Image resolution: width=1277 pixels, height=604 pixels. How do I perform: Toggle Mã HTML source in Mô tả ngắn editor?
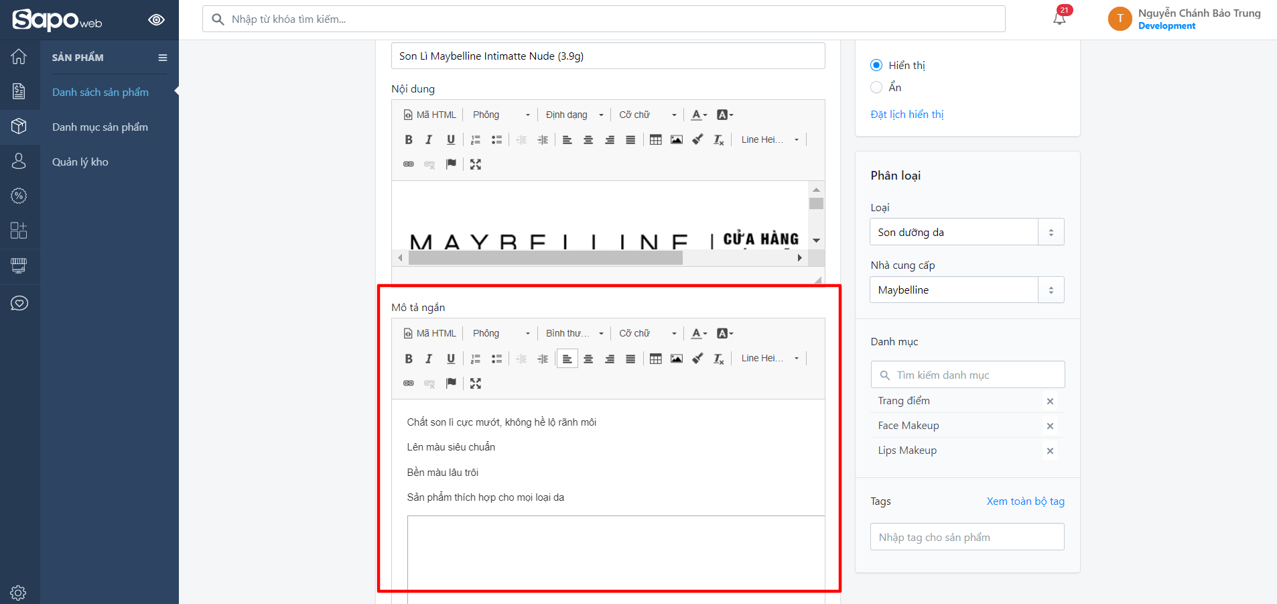pos(430,333)
